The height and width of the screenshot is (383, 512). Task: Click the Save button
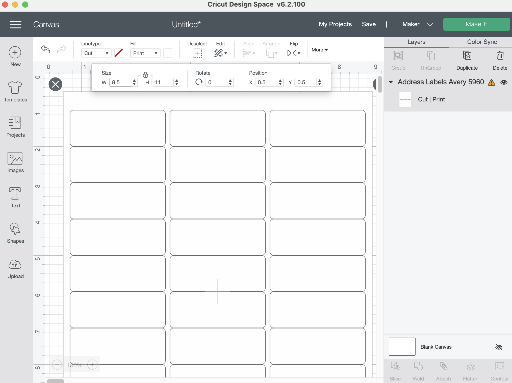tap(369, 24)
